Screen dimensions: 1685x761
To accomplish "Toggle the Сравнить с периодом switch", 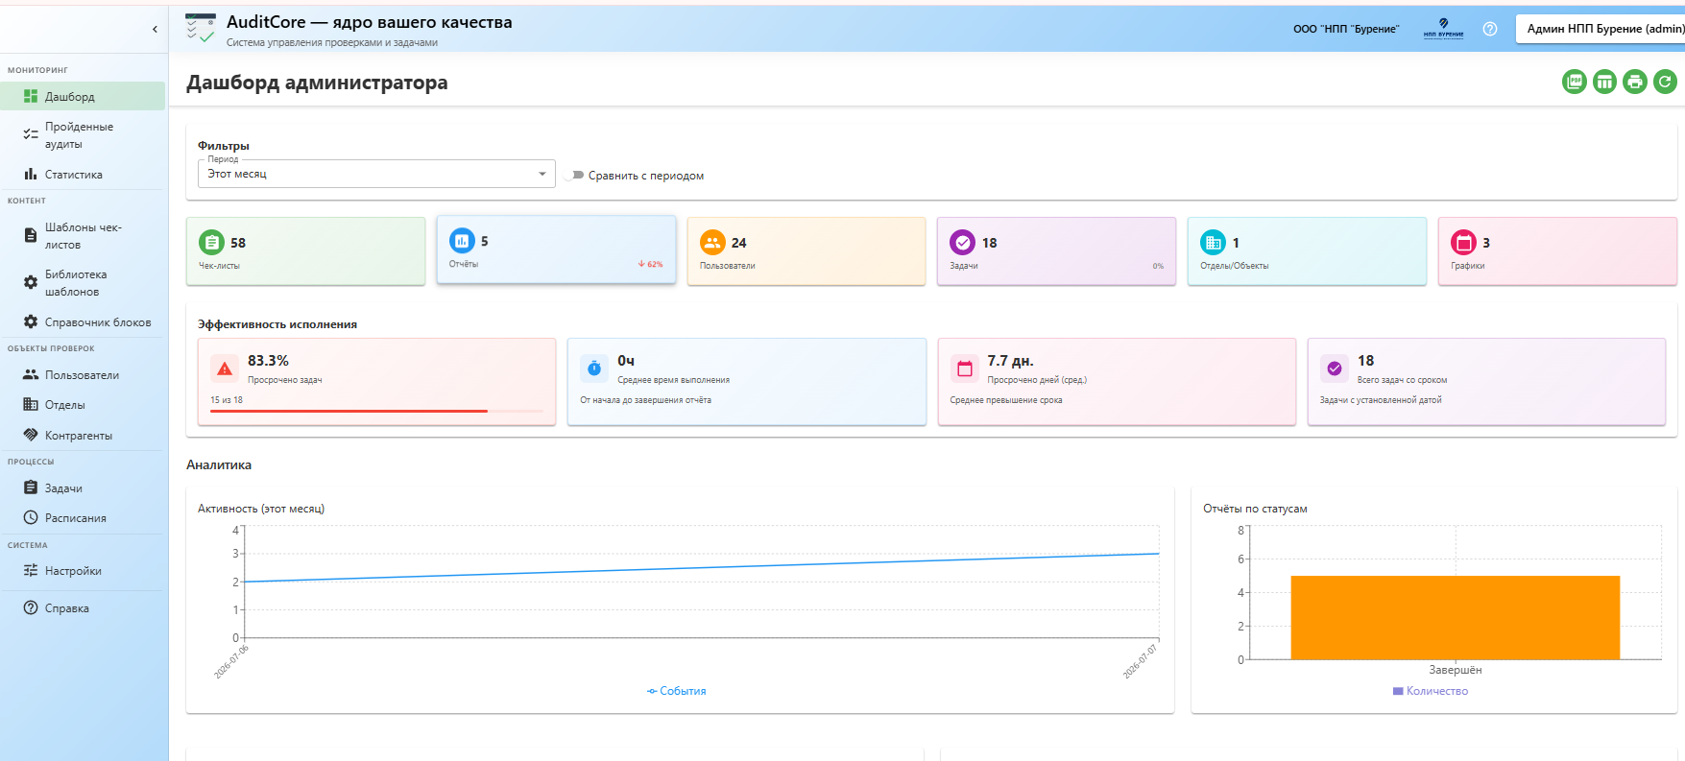I will pos(576,176).
